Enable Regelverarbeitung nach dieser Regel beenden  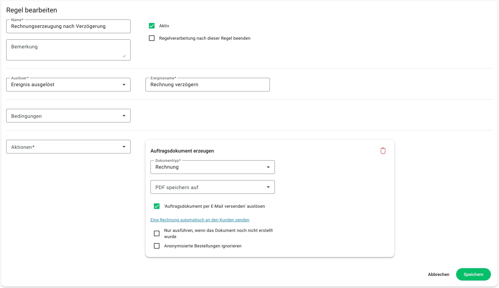click(152, 38)
